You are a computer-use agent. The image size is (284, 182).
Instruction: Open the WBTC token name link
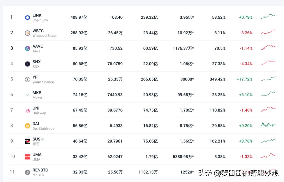(38, 31)
